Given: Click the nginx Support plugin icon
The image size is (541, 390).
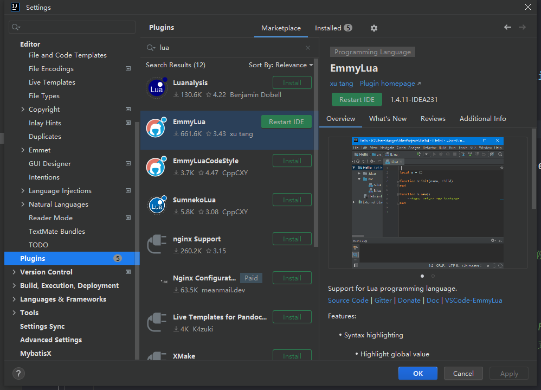Looking at the screenshot, I should (157, 244).
